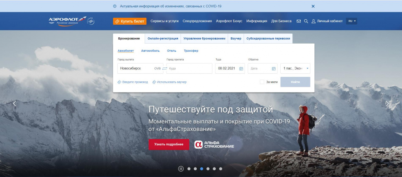
Task: Jump to the last slide dot
Action: 221,169
